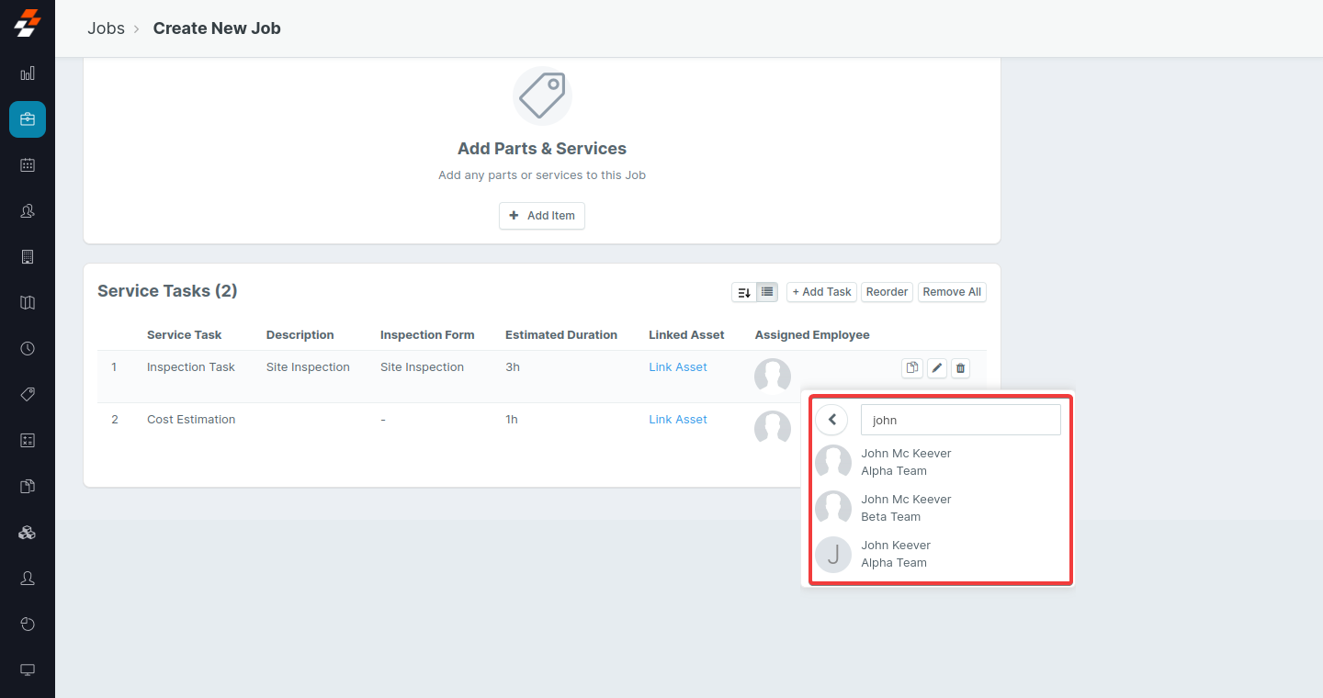Toggle the list view for Service Tasks
Viewport: 1323px width, 698px height.
coord(766,291)
